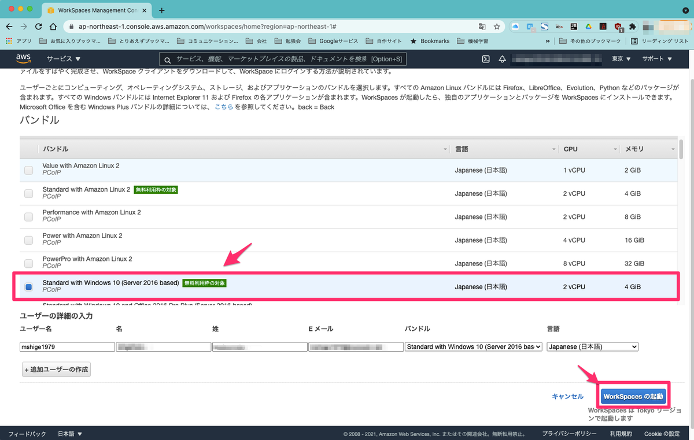Check the Performance with Amazon Linux 2 bundle
The image size is (694, 440).
tap(28, 217)
